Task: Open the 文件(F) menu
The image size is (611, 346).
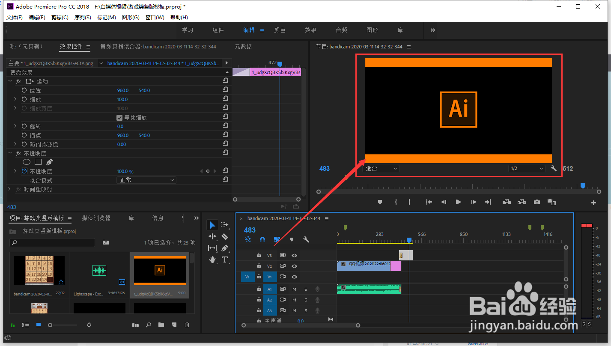Action: click(x=15, y=18)
